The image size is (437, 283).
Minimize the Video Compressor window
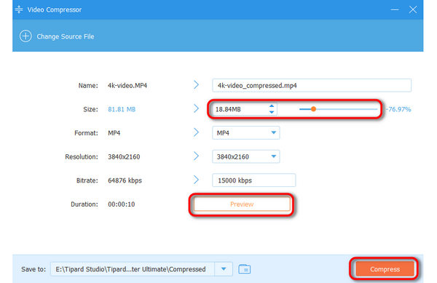click(394, 9)
